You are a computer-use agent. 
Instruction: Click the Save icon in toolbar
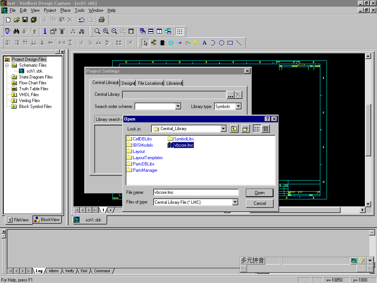(25, 20)
